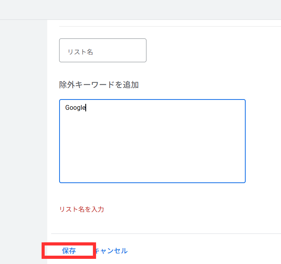Click the 保存 button
The width and height of the screenshot is (281, 264).
tap(69, 251)
